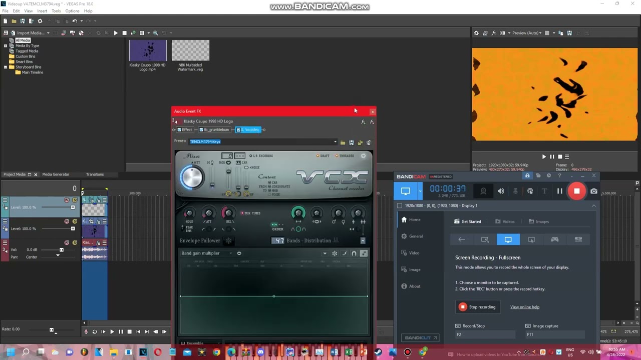The width and height of the screenshot is (641, 360).
Task: Collapse Bandicam display info chevron
Action: tap(594, 205)
